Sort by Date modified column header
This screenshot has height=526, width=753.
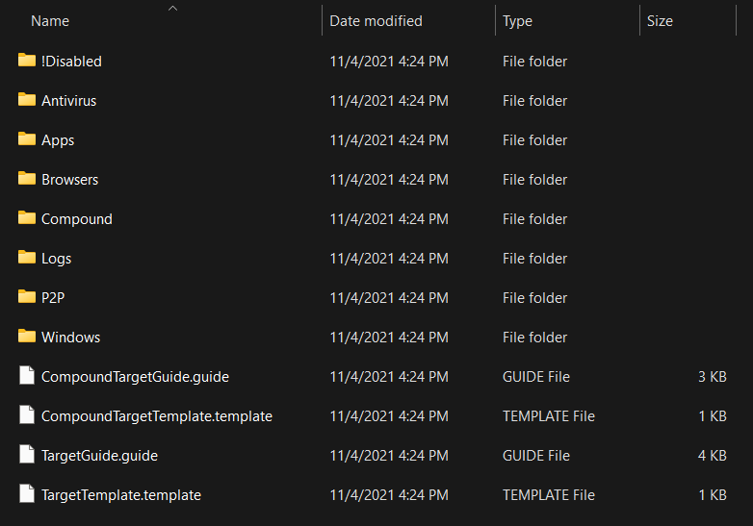tap(376, 21)
